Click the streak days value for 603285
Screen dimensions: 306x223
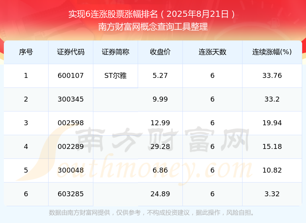coord(212,194)
